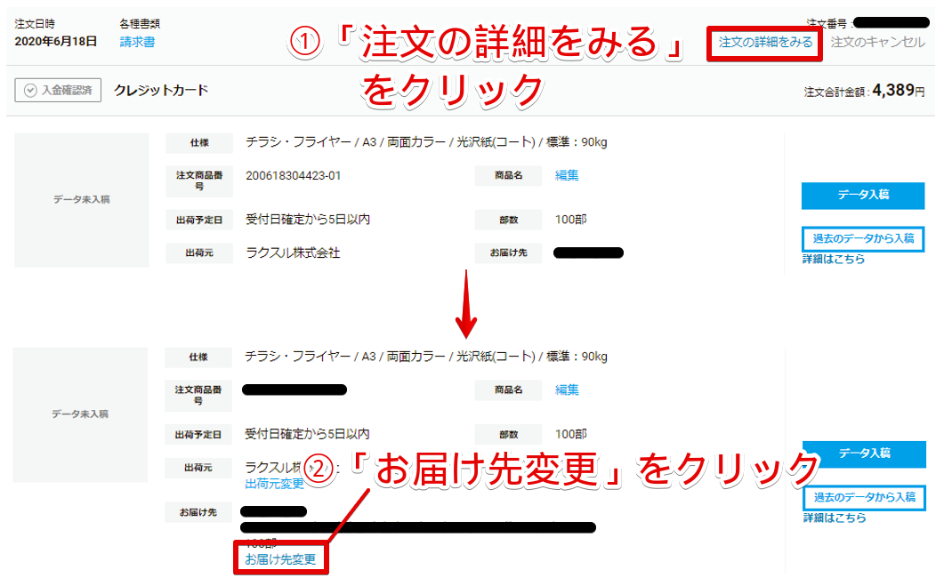
Task: Click 注文の詳細をみる link
Action: 765,42
